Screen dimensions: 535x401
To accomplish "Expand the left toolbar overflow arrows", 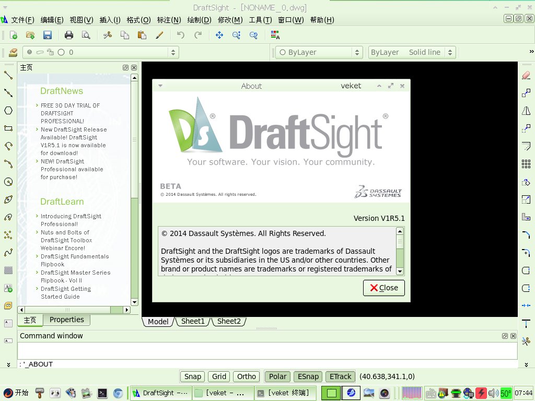I will [8, 364].
